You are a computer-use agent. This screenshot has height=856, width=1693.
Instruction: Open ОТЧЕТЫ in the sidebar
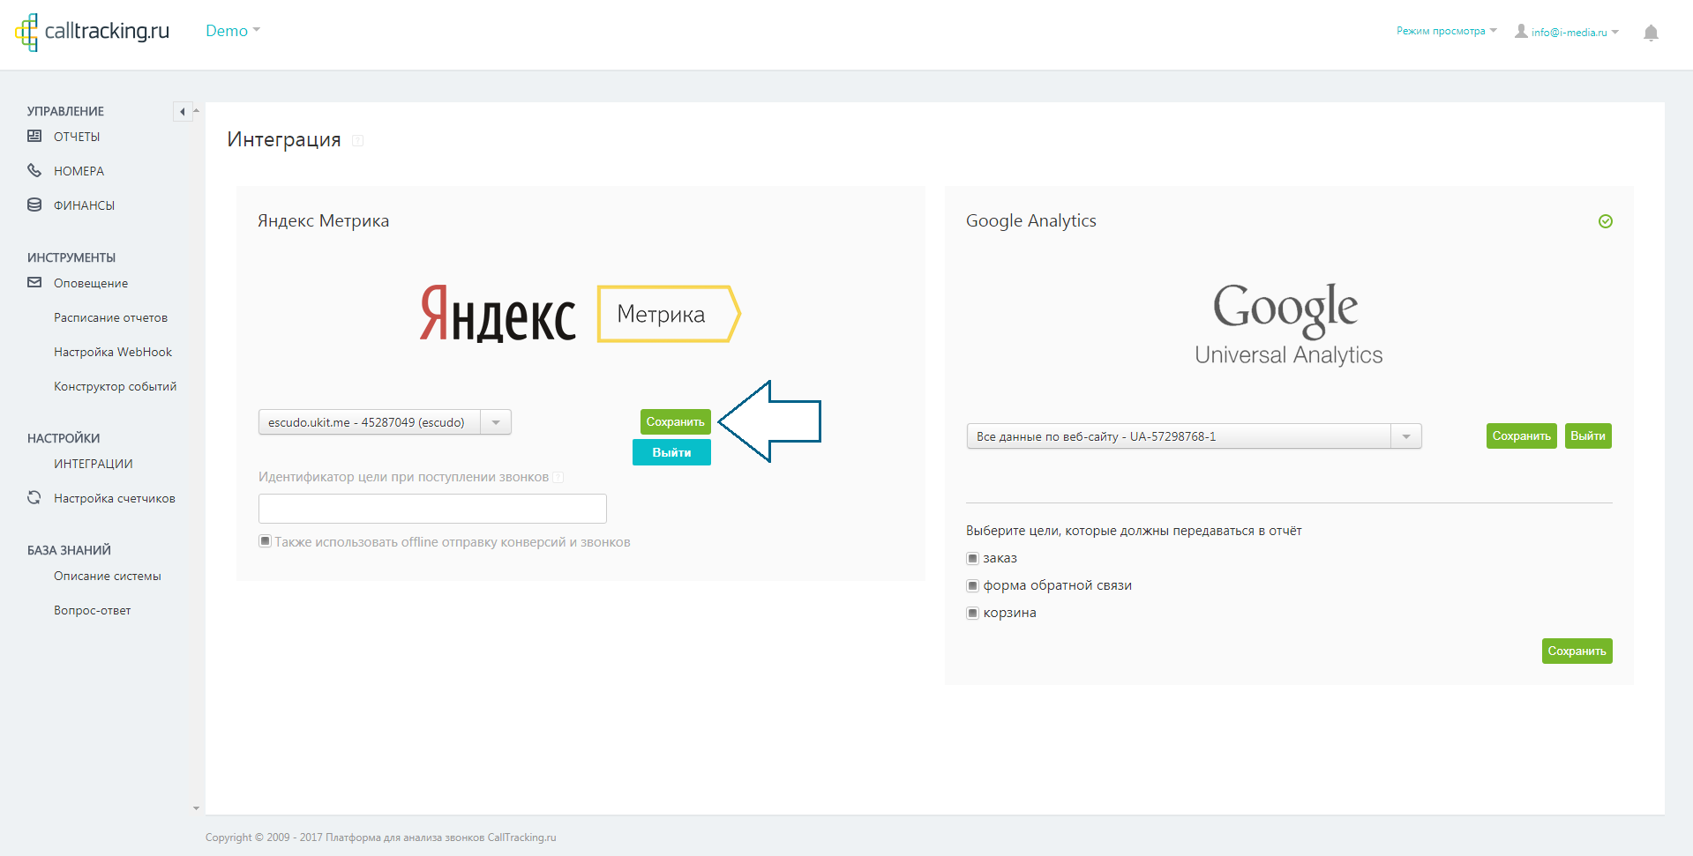77,137
